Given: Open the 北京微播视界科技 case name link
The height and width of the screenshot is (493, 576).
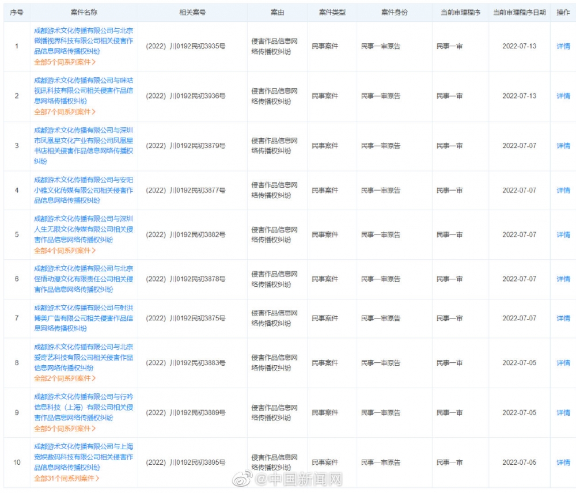Looking at the screenshot, I should (84, 40).
